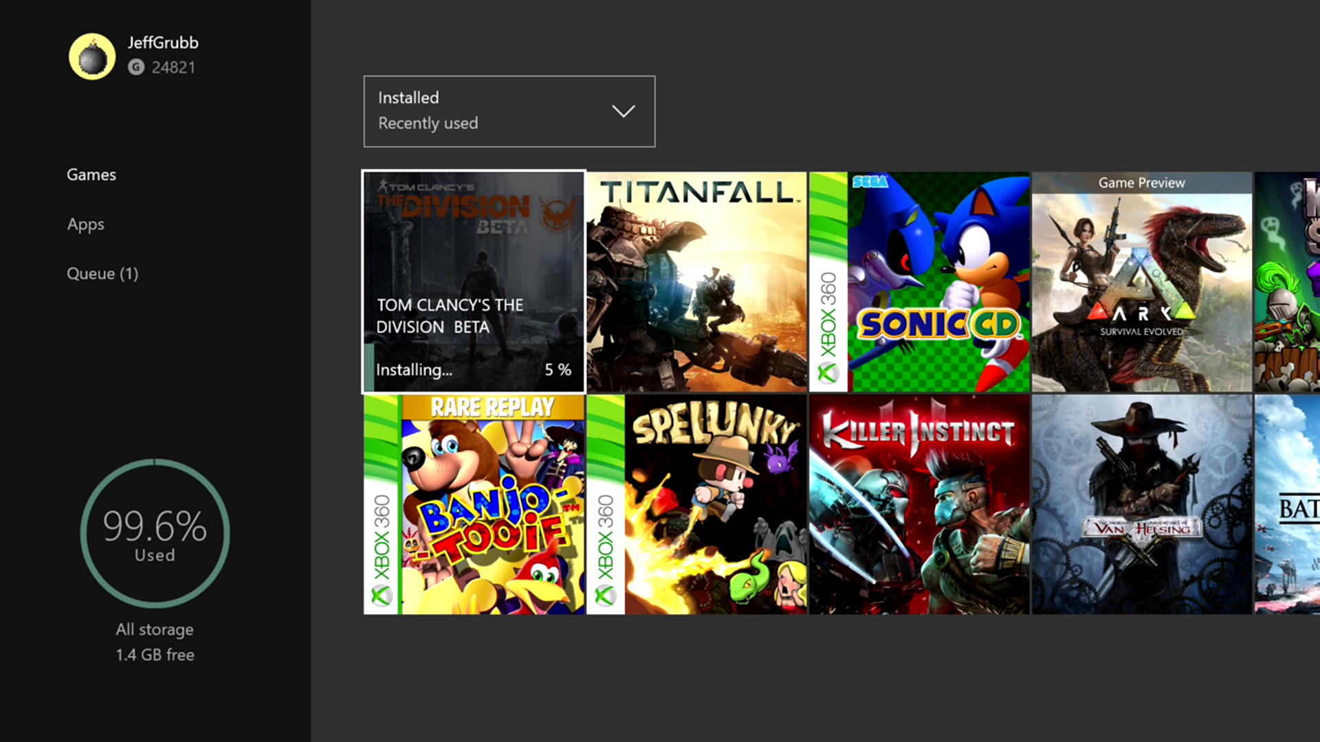This screenshot has height=742, width=1320.
Task: Click the Gamerscore G icon
Action: click(136, 67)
